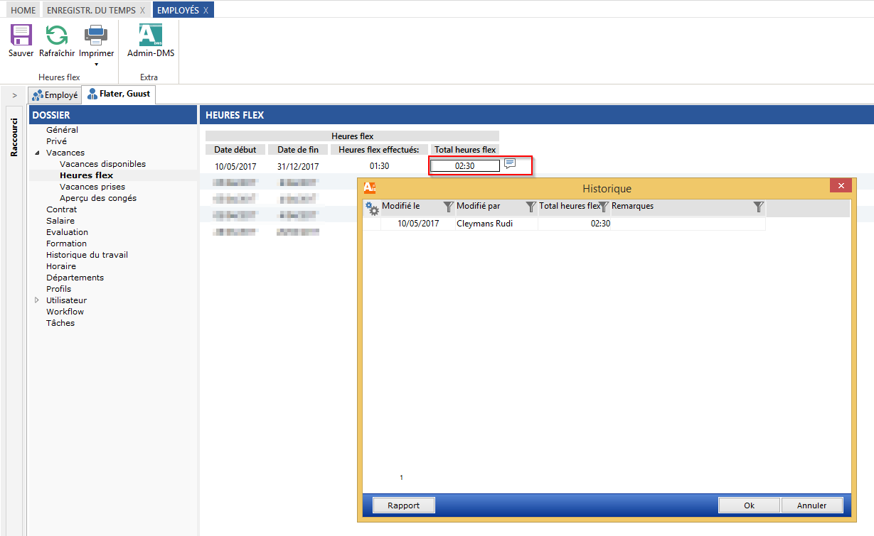This screenshot has height=536, width=874.
Task: Click the Total heures flex 02:30 field
Action: point(464,166)
